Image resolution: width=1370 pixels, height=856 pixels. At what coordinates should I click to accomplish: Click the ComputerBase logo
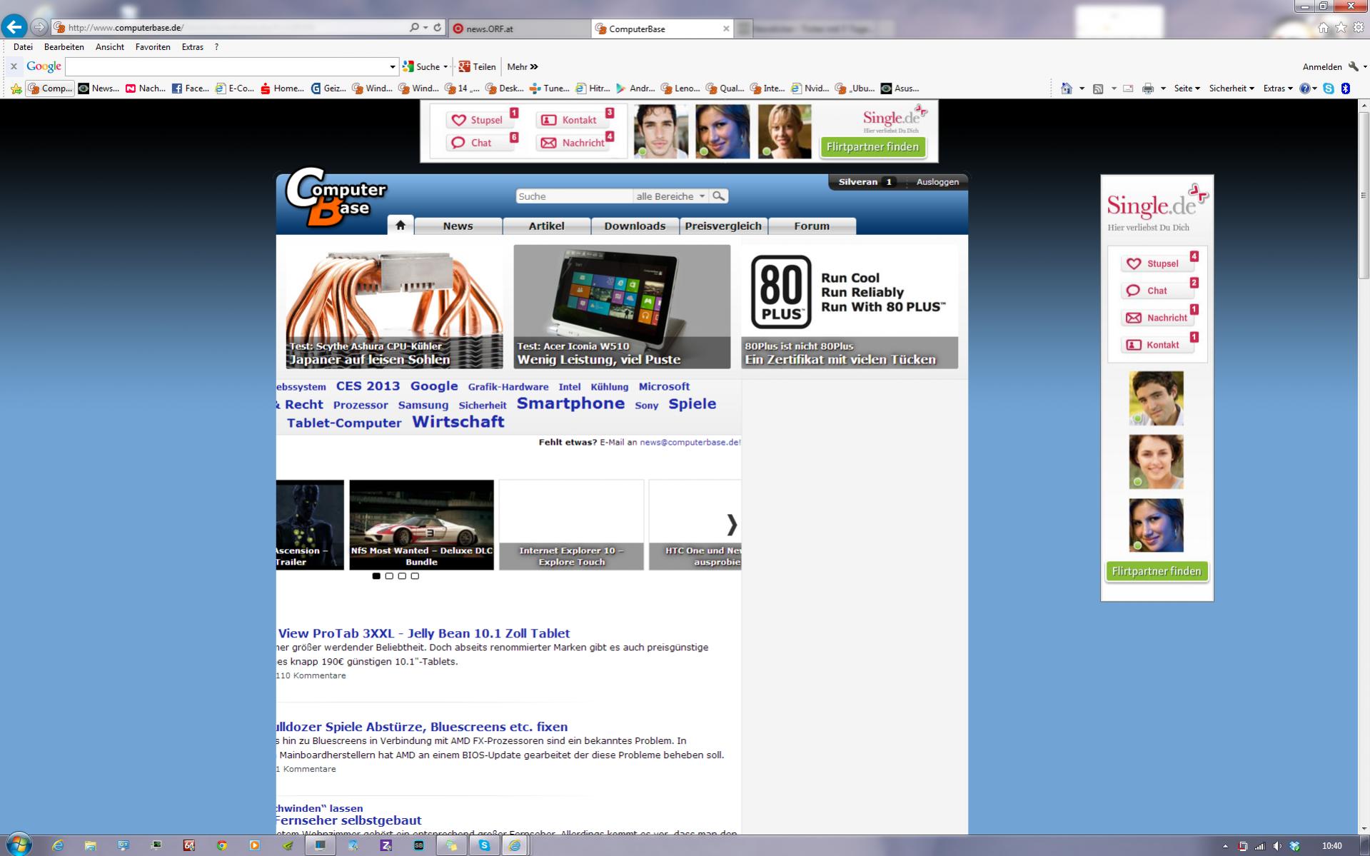[x=336, y=198]
